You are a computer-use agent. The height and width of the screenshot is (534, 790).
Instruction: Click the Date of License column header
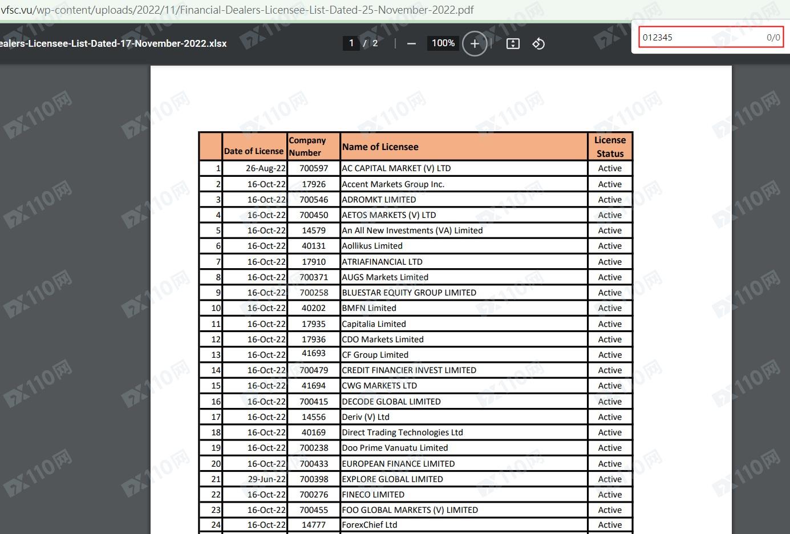[254, 151]
